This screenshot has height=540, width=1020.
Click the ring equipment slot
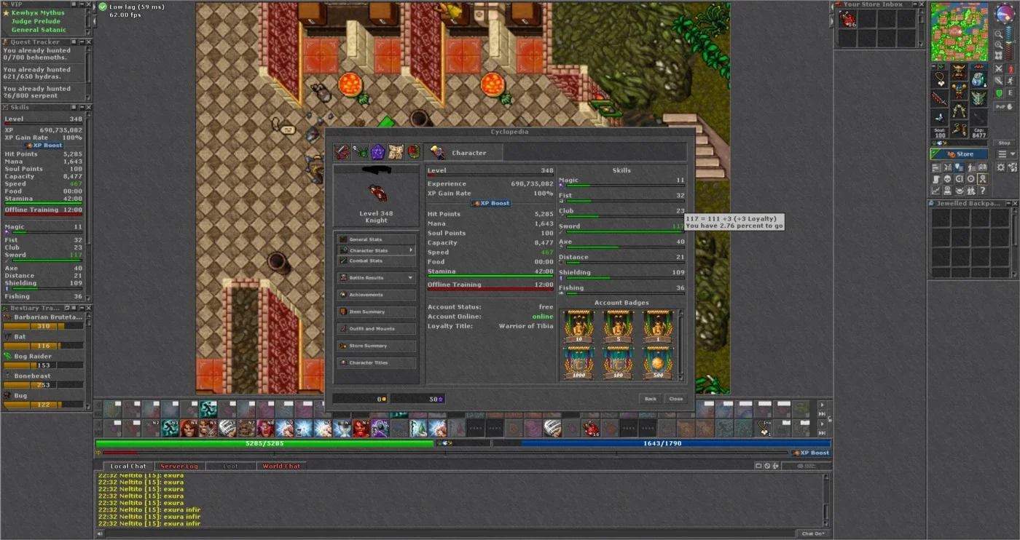point(939,117)
